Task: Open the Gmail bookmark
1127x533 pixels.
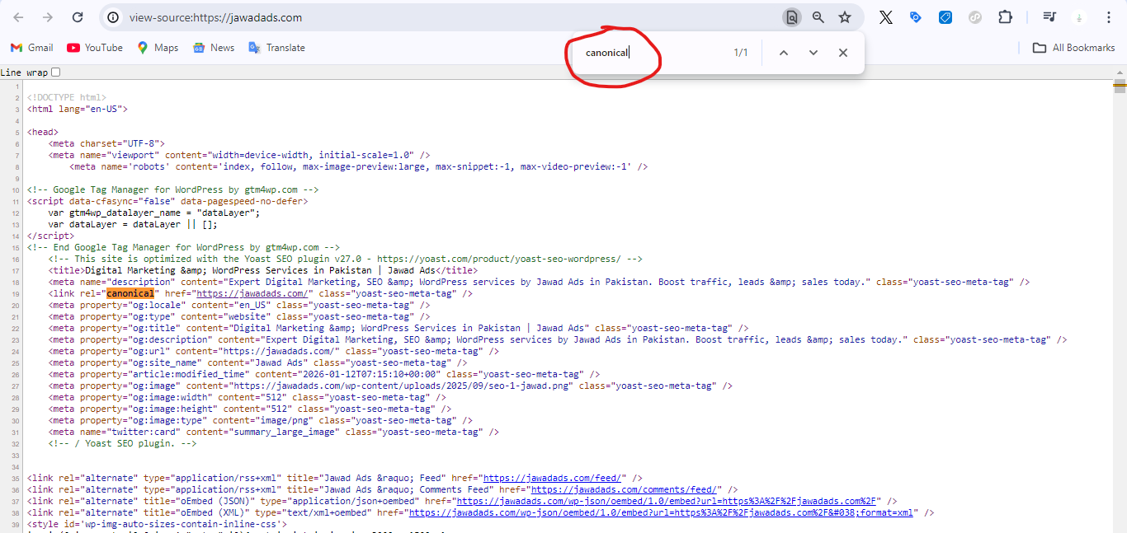Action: pyautogui.click(x=31, y=48)
